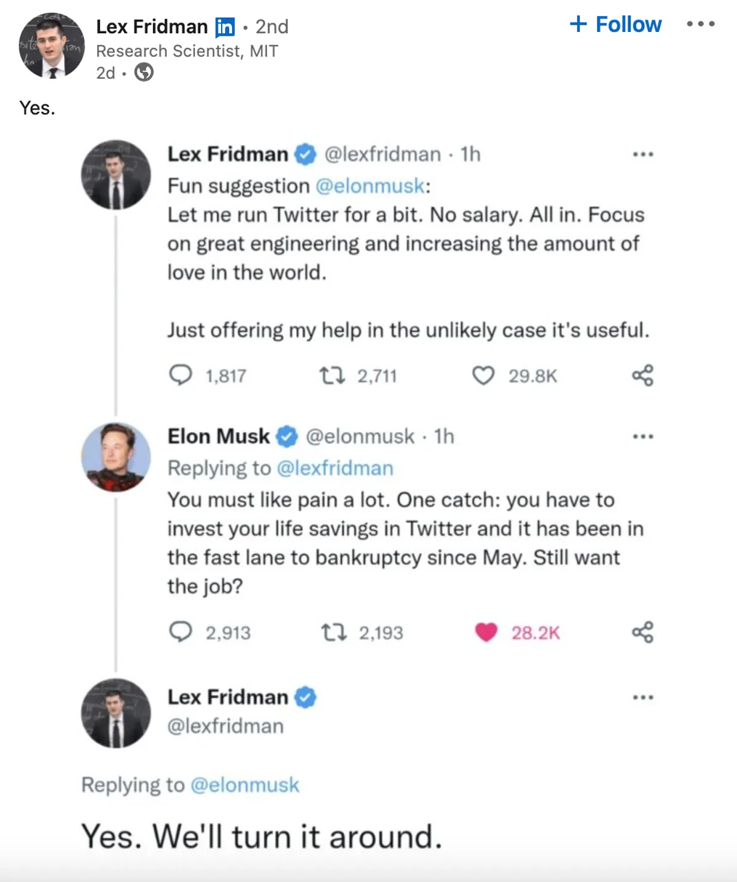Viewport: 737px width, 882px height.
Task: Open the LinkedIn post author's profile photo
Action: coord(52,45)
